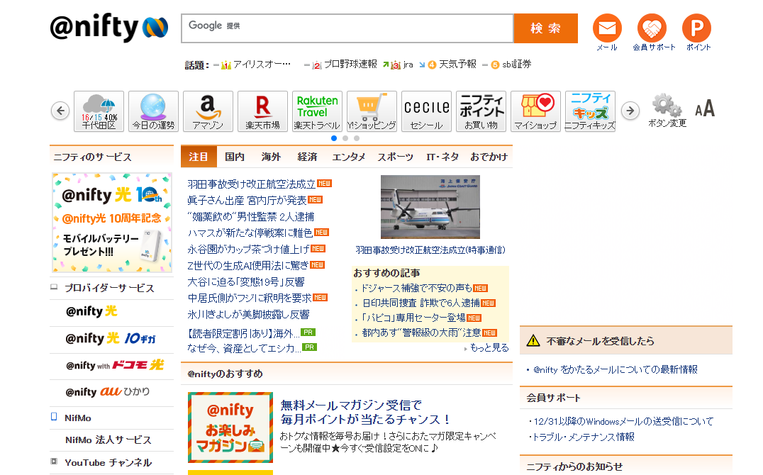Open the member support handshake icon
The image size is (763, 475).
tap(652, 28)
